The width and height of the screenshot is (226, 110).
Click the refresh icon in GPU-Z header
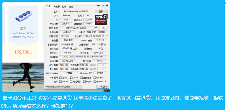(103, 6)
